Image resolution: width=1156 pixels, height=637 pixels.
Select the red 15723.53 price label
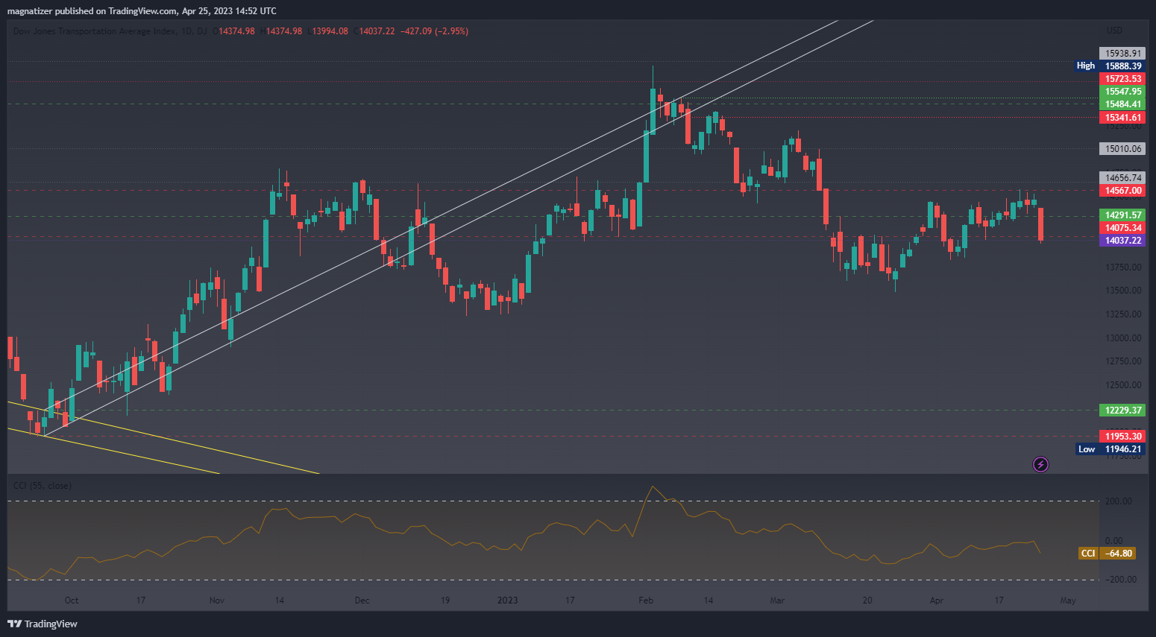(x=1122, y=79)
